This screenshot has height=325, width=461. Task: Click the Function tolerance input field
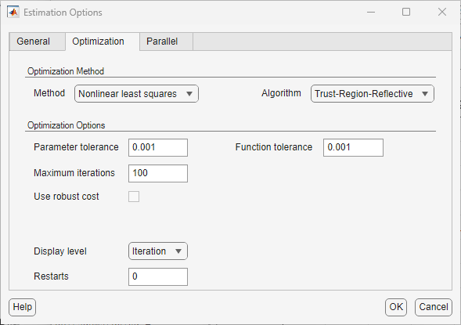click(353, 147)
